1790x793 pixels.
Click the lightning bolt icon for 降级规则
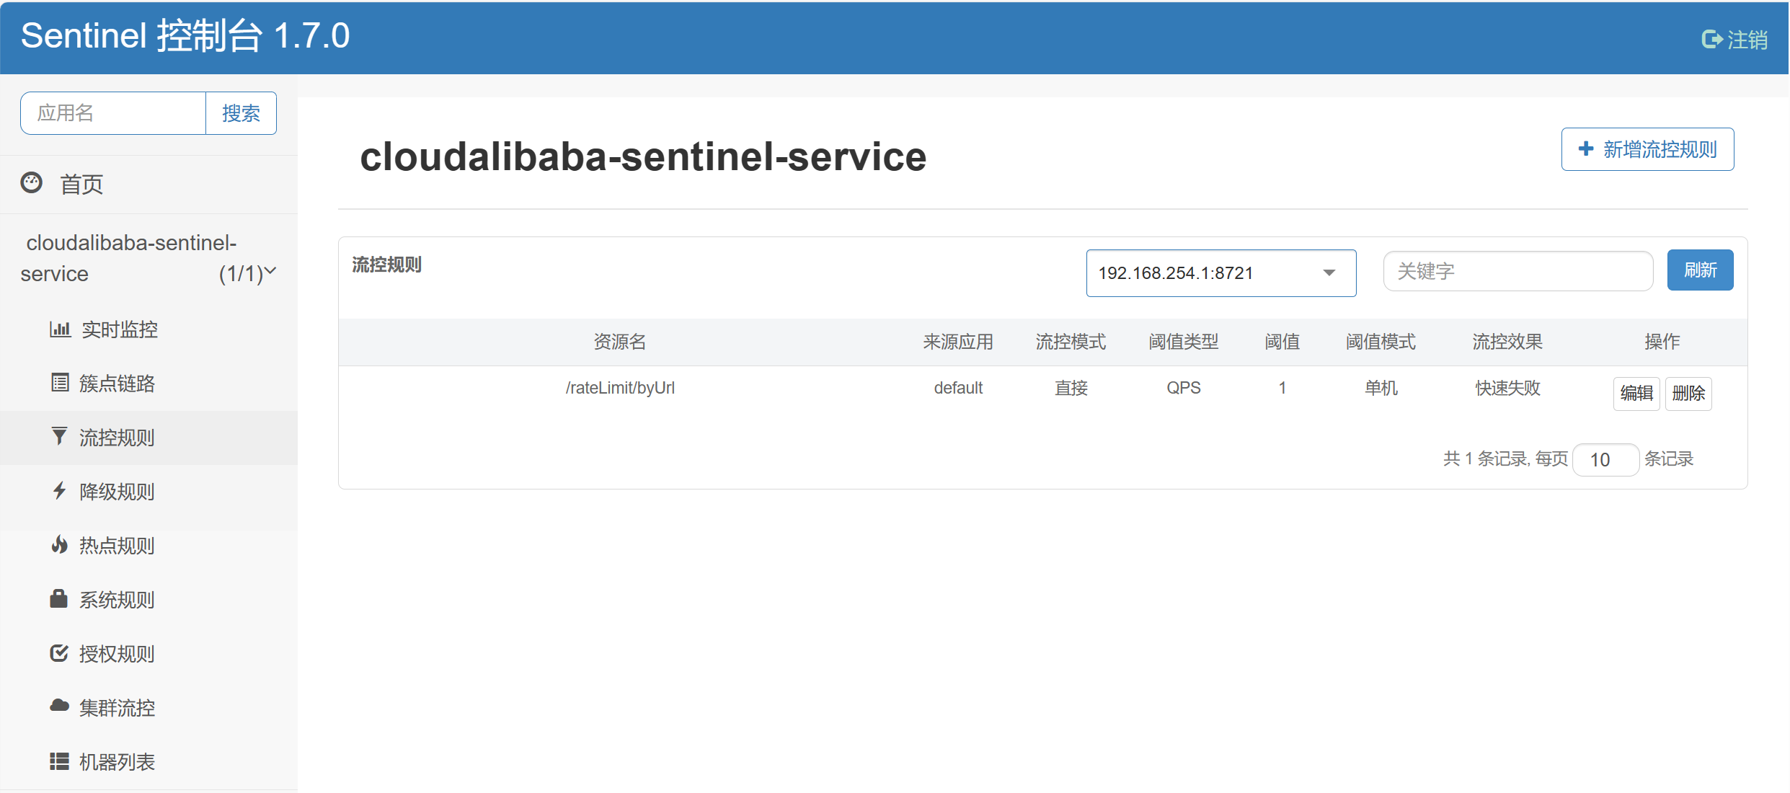pos(60,490)
